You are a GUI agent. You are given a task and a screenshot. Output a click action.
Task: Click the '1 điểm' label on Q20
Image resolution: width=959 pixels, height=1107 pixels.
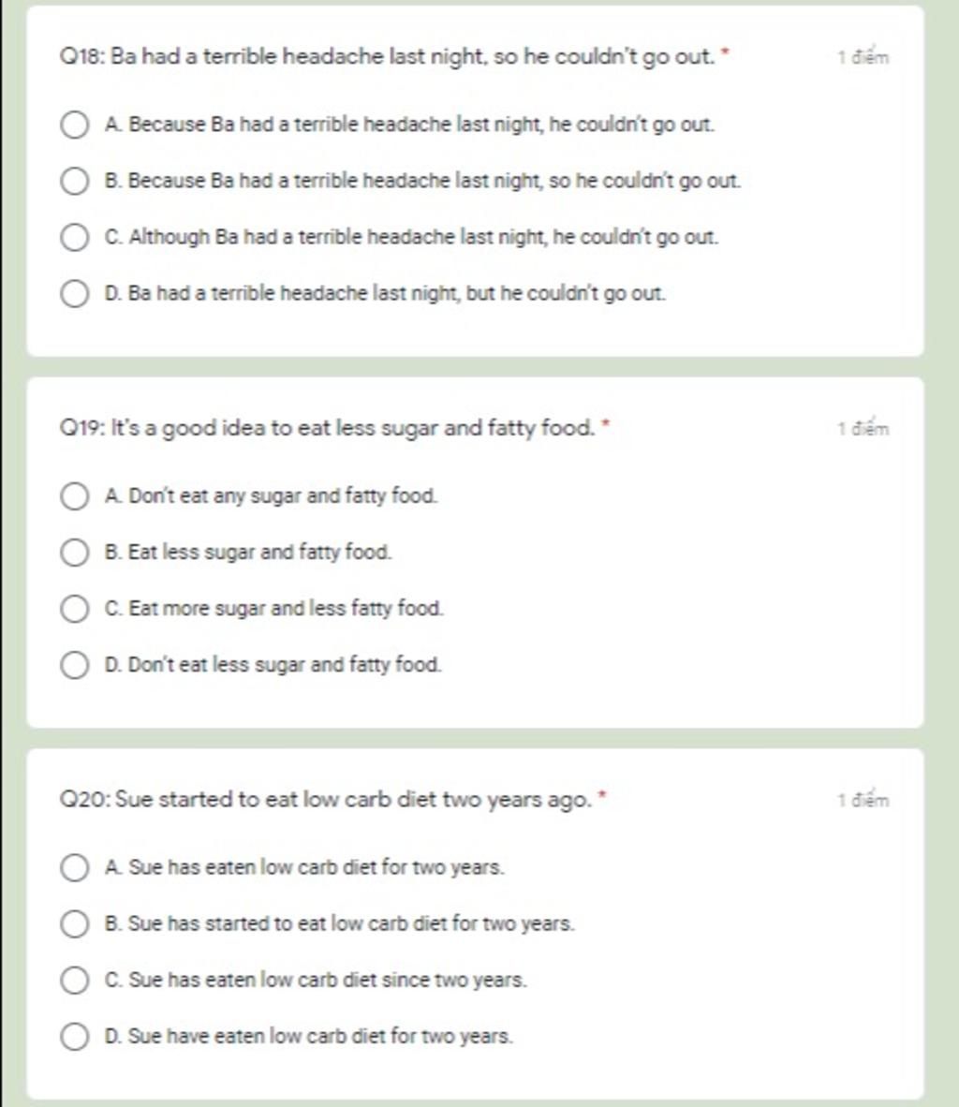coord(863,799)
